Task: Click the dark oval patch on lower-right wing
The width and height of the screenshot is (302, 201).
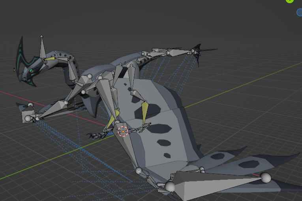Action: point(248,164)
